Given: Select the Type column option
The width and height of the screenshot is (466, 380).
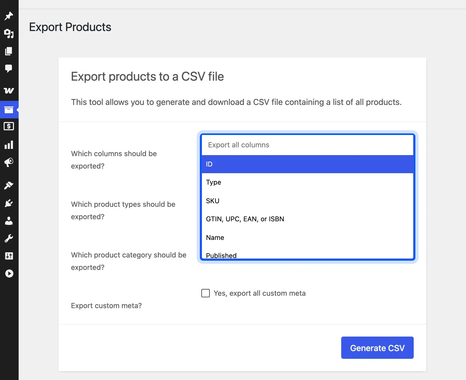Looking at the screenshot, I should coord(308,182).
